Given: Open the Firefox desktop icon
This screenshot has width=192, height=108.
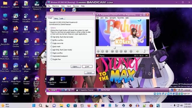Looking at the screenshot, I should point(16,29).
